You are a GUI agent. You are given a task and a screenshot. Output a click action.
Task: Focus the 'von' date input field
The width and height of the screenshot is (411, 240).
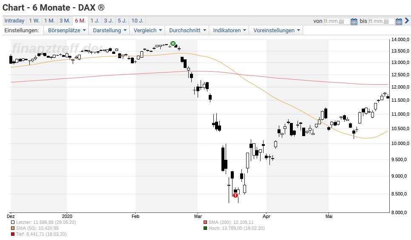coord(337,21)
